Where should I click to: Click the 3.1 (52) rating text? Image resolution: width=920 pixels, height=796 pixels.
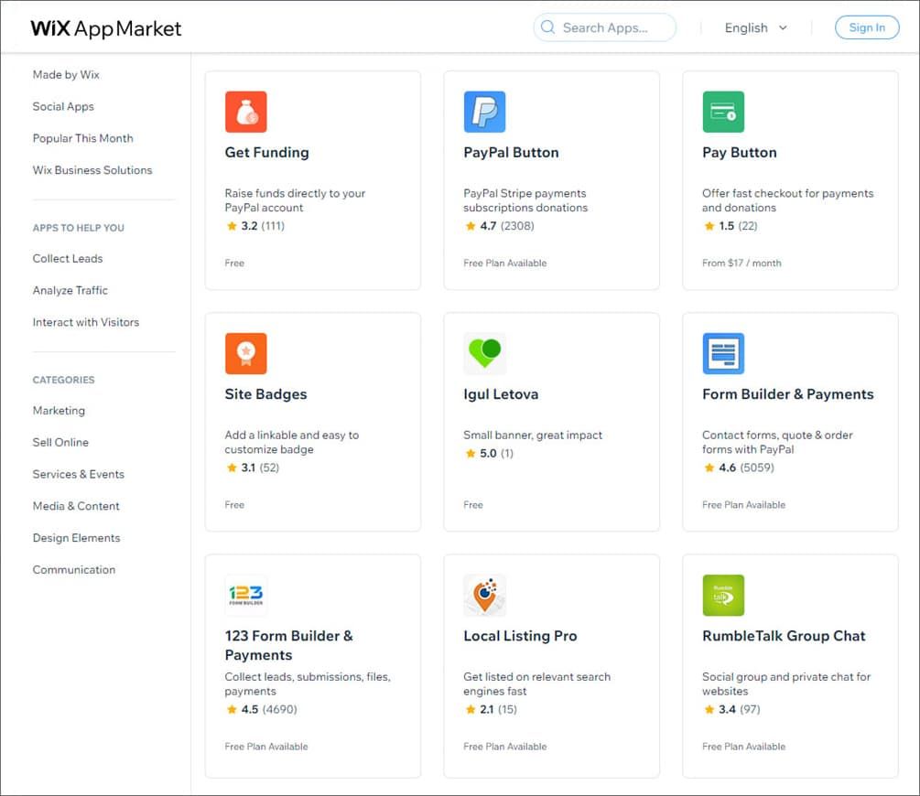tap(260, 468)
